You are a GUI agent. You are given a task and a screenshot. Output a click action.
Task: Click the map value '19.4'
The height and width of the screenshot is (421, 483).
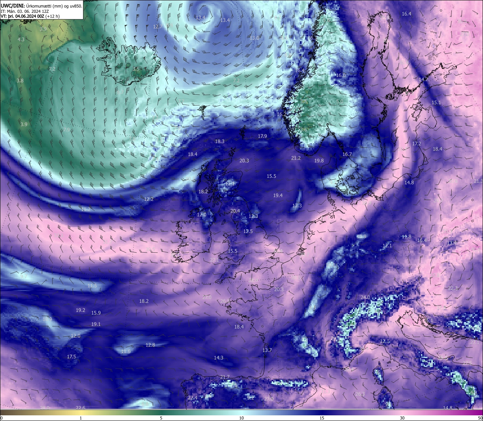pos(278,195)
